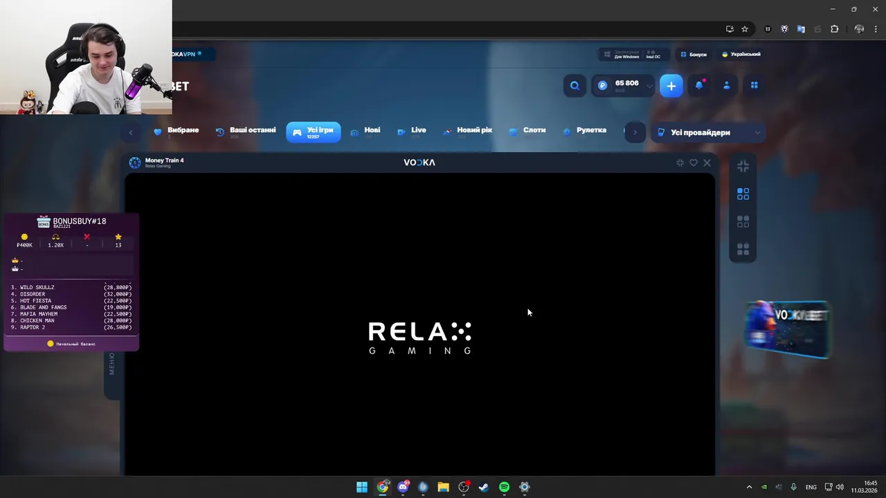Screen dimensions: 886x498
Task: Expand the 65 806 balance dropdown
Action: tap(649, 86)
